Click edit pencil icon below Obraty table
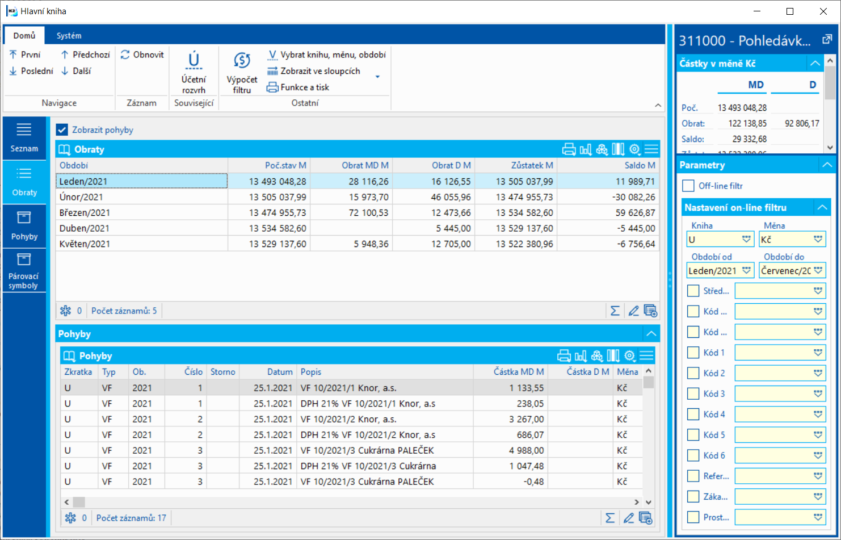 click(633, 311)
